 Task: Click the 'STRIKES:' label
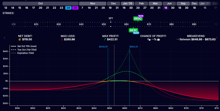pyautogui.click(x=8, y=13)
